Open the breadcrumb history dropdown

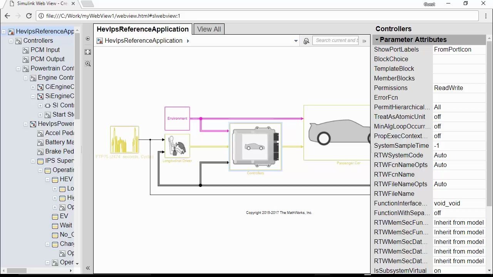coord(296,41)
